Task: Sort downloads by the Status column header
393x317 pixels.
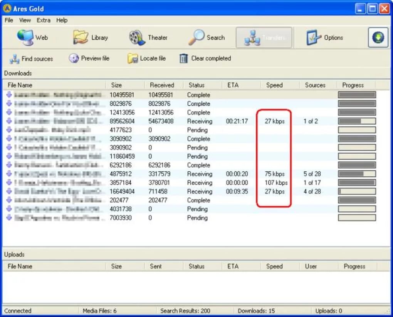Action: [203, 85]
